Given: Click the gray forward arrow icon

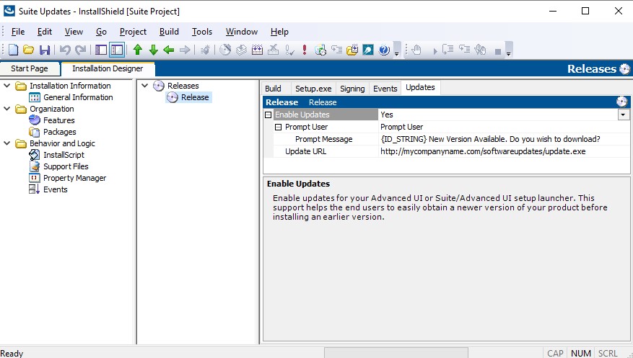Looking at the screenshot, I should point(185,50).
